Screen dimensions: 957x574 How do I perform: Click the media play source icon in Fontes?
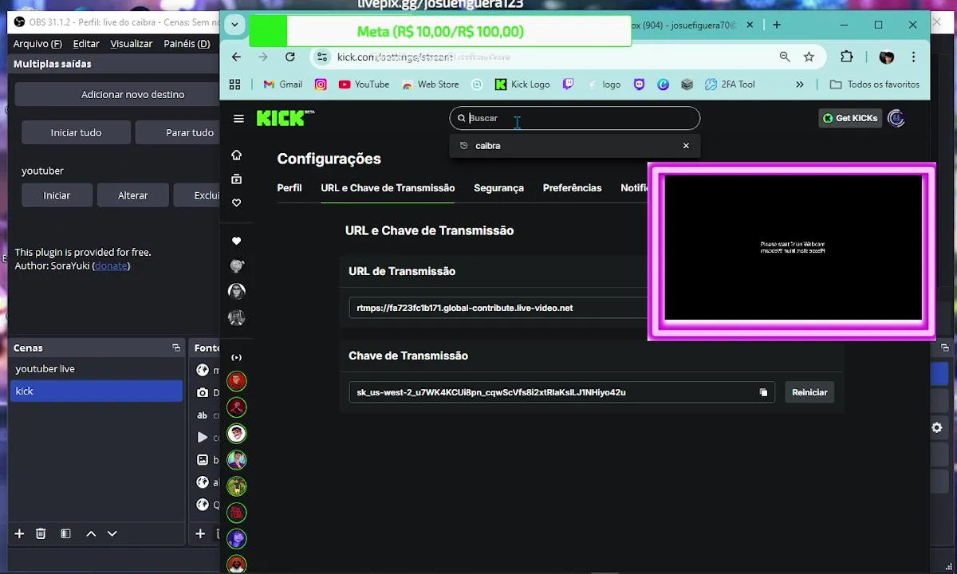(203, 437)
